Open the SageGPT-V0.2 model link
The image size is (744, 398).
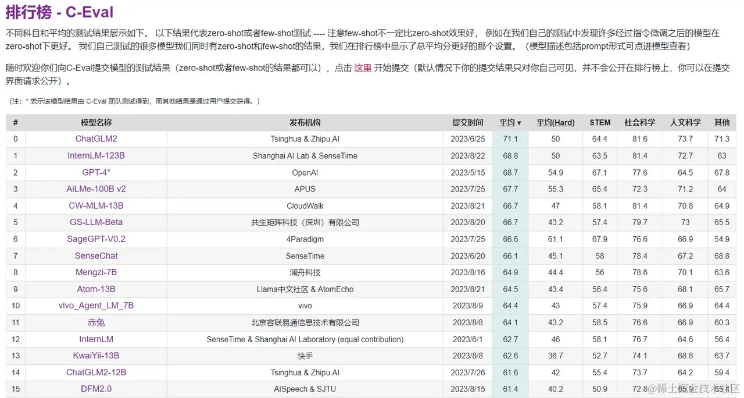[96, 239]
